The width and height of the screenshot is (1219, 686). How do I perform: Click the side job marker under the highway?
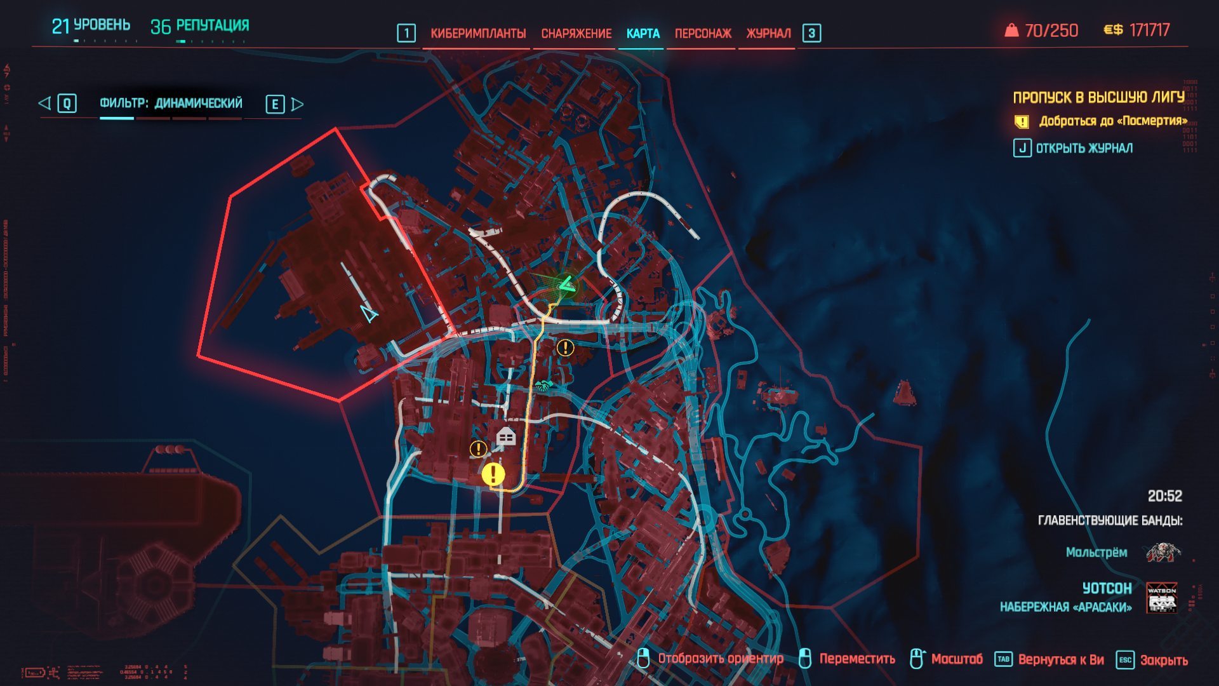pyautogui.click(x=565, y=347)
